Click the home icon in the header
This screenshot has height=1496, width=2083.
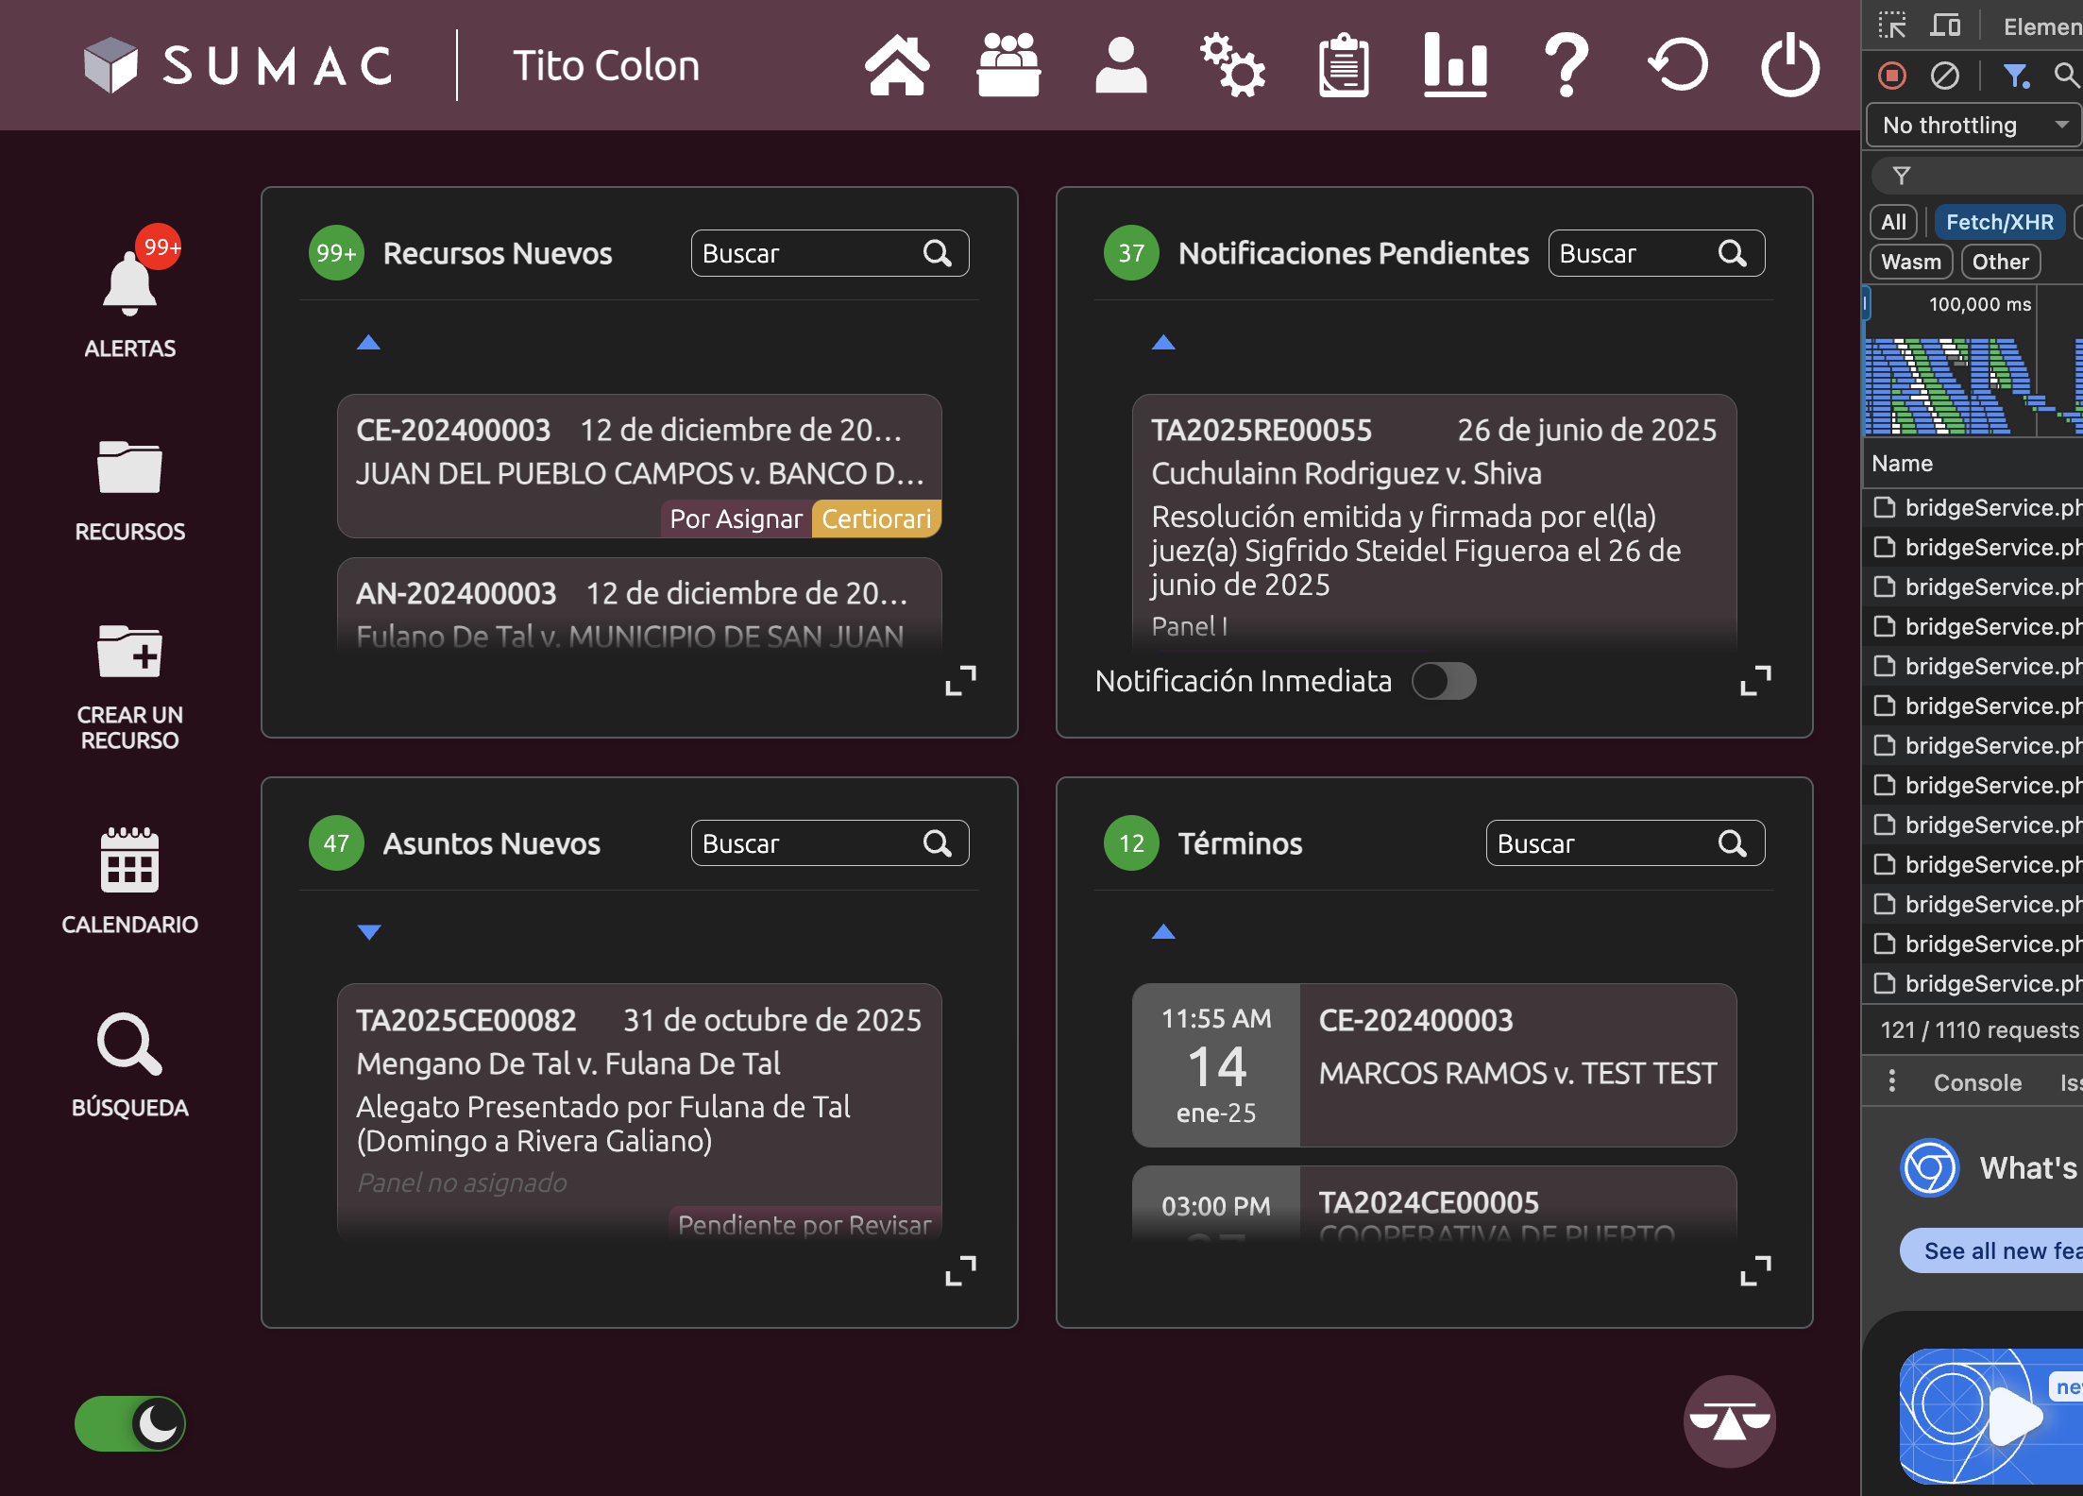[896, 65]
